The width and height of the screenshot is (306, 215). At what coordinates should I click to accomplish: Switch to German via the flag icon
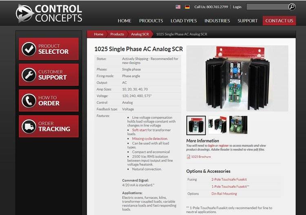[187, 7]
